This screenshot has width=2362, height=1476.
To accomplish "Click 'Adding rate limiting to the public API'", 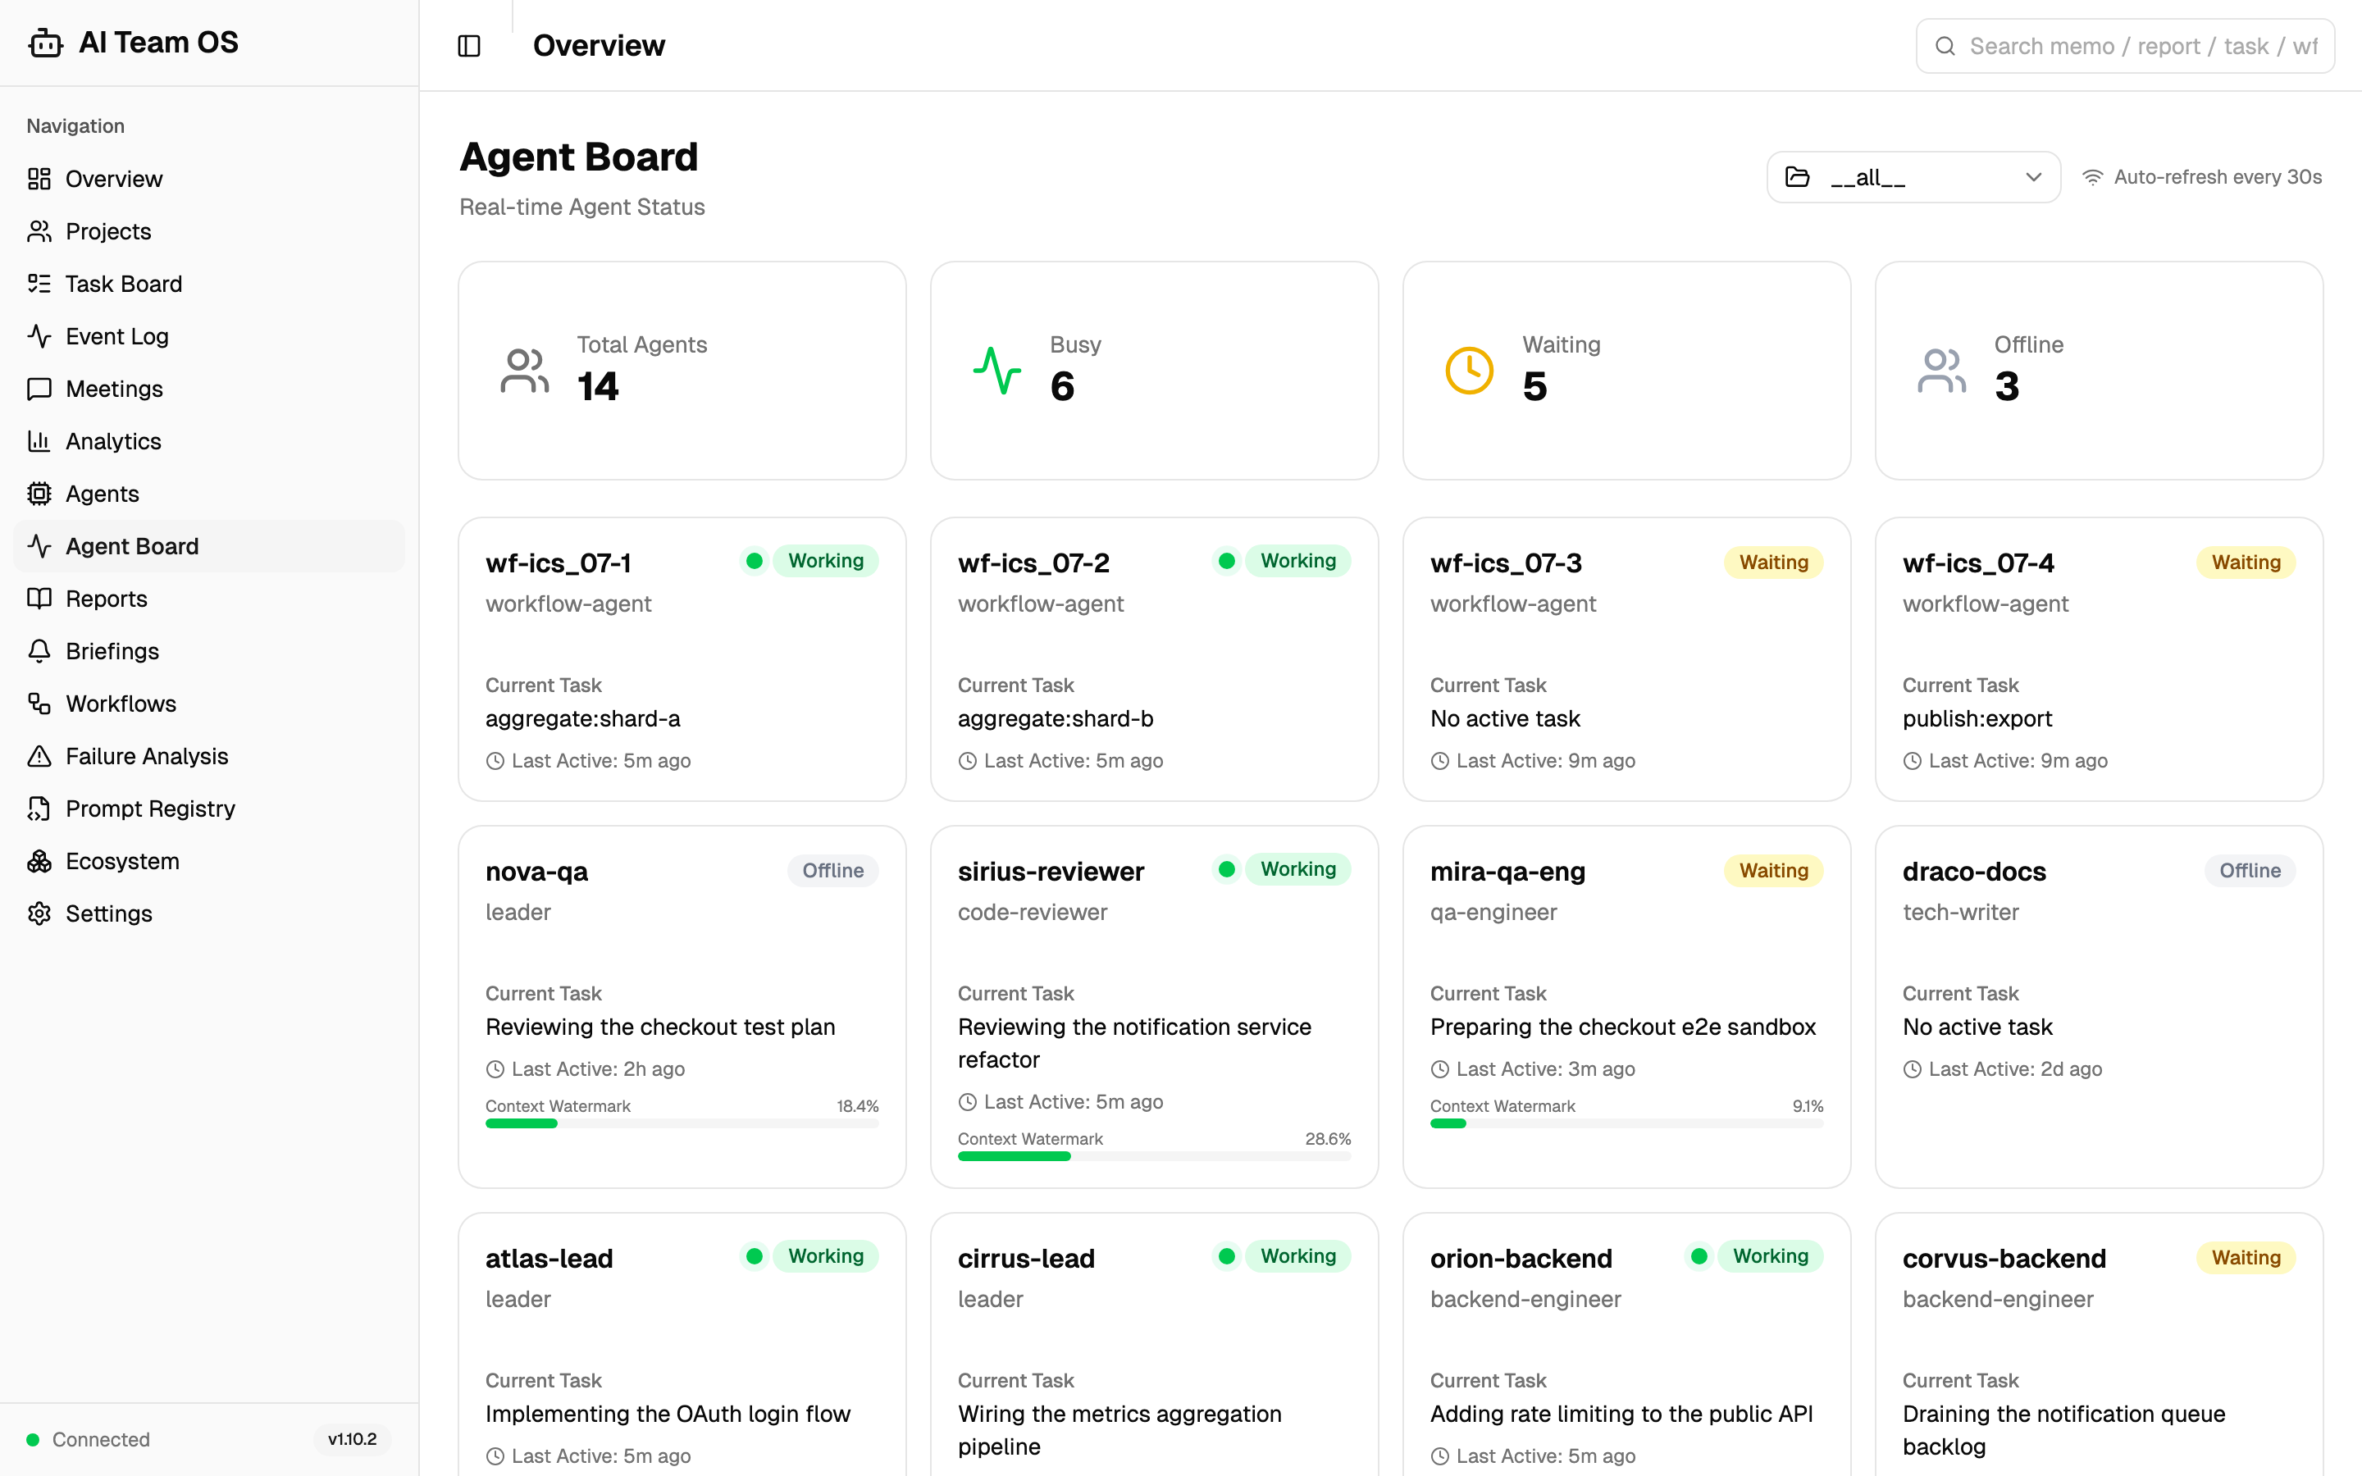I will pyautogui.click(x=1621, y=1414).
